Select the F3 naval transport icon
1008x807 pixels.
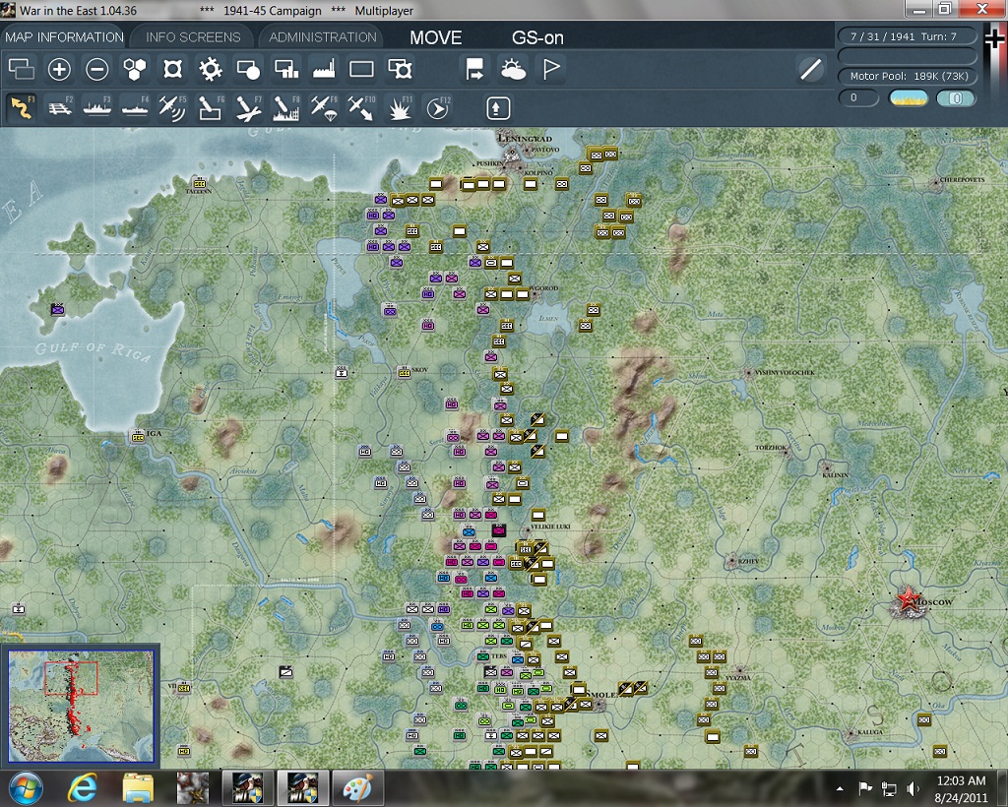97,107
